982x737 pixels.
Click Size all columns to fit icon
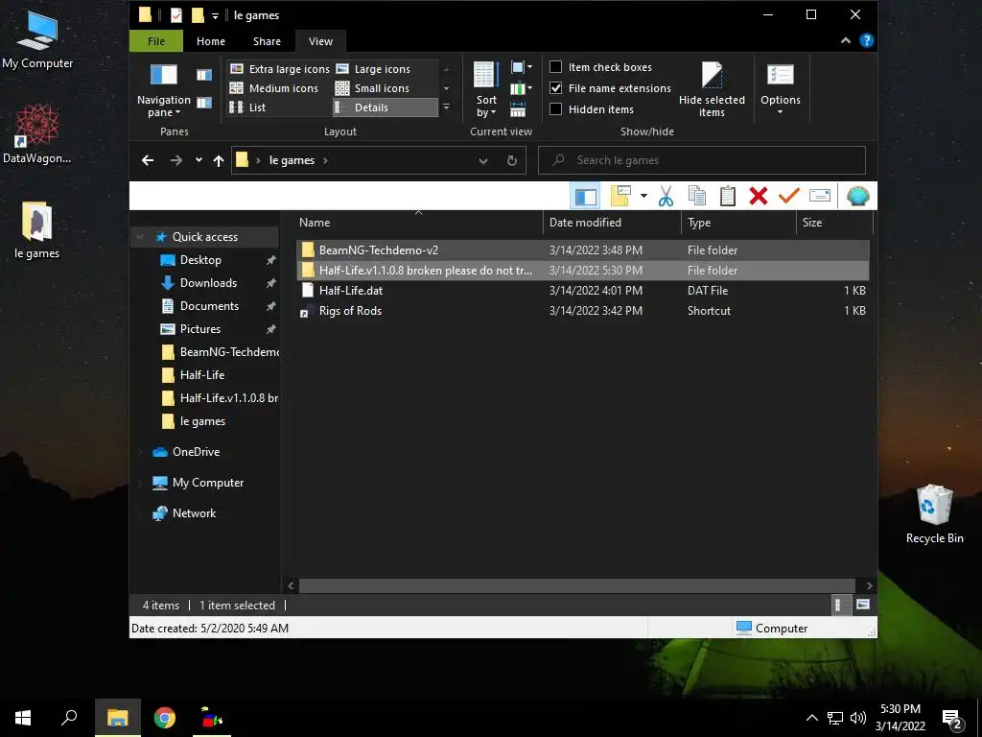(x=518, y=109)
